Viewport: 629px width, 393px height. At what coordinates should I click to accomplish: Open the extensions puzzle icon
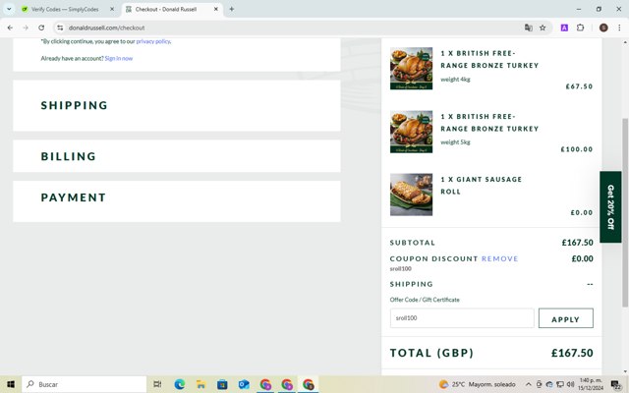tap(580, 28)
